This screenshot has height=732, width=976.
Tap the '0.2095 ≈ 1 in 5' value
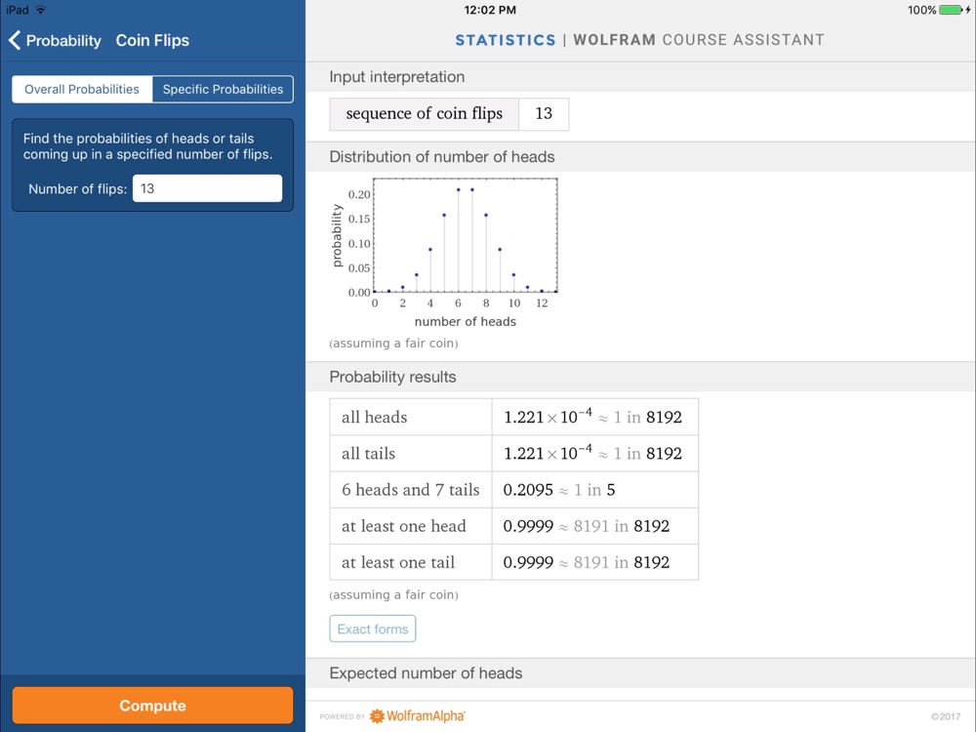[559, 490]
